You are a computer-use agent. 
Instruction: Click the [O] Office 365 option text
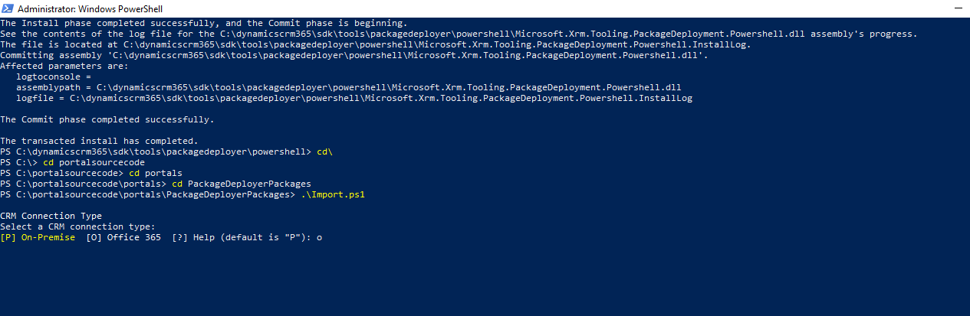(123, 238)
